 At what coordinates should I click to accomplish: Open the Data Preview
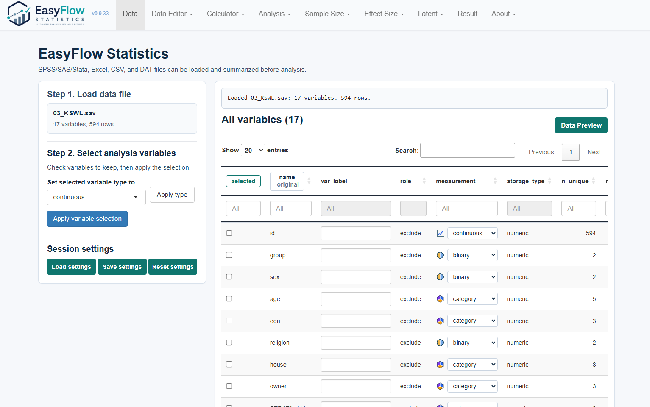point(581,125)
